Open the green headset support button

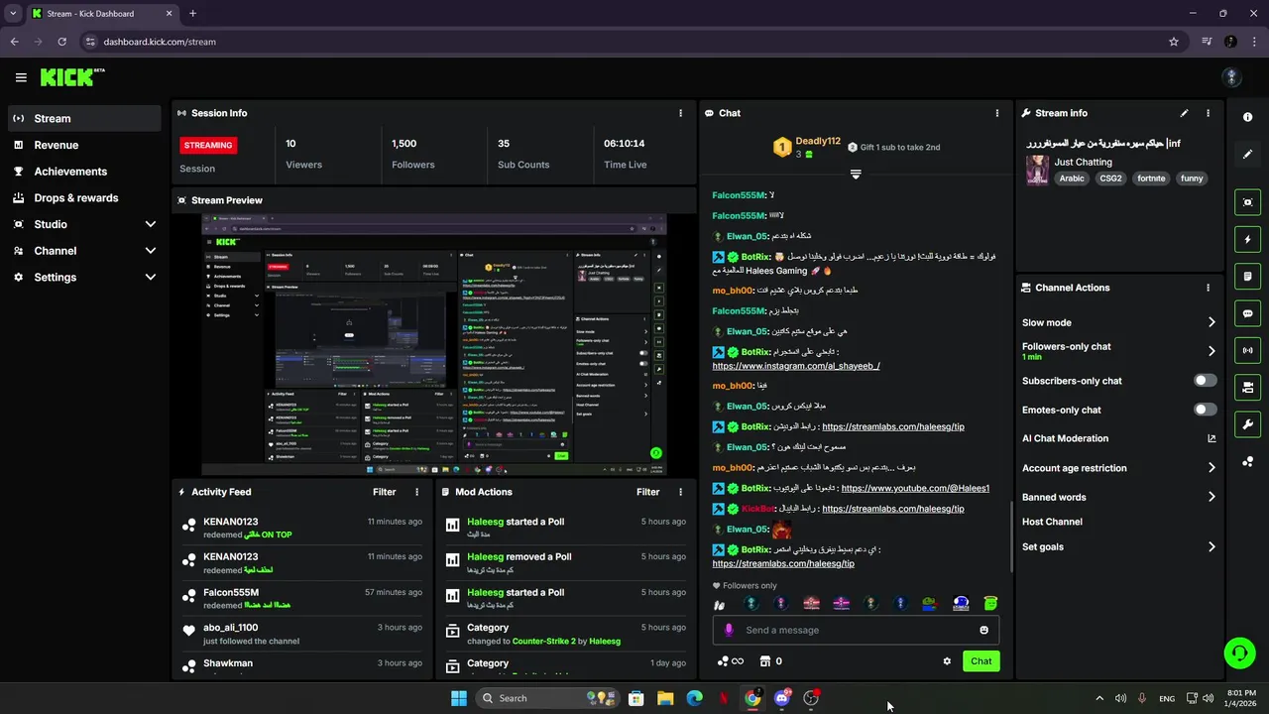[x=1239, y=653]
